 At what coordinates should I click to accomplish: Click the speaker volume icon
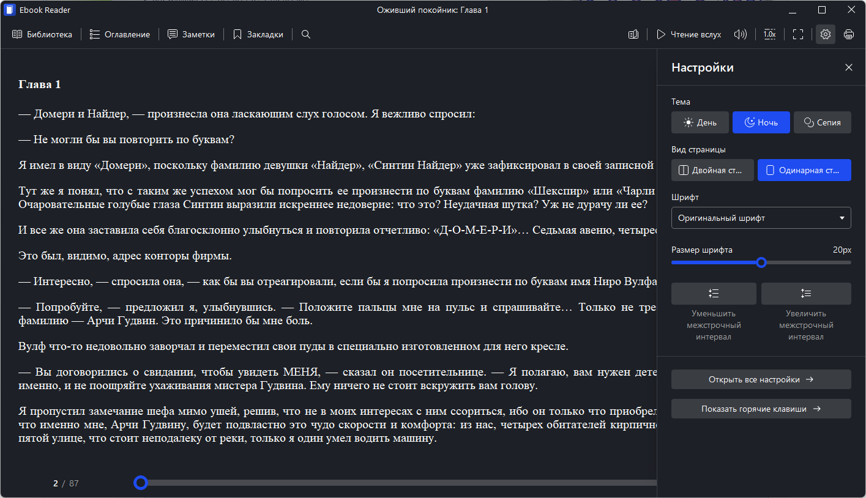pos(741,34)
